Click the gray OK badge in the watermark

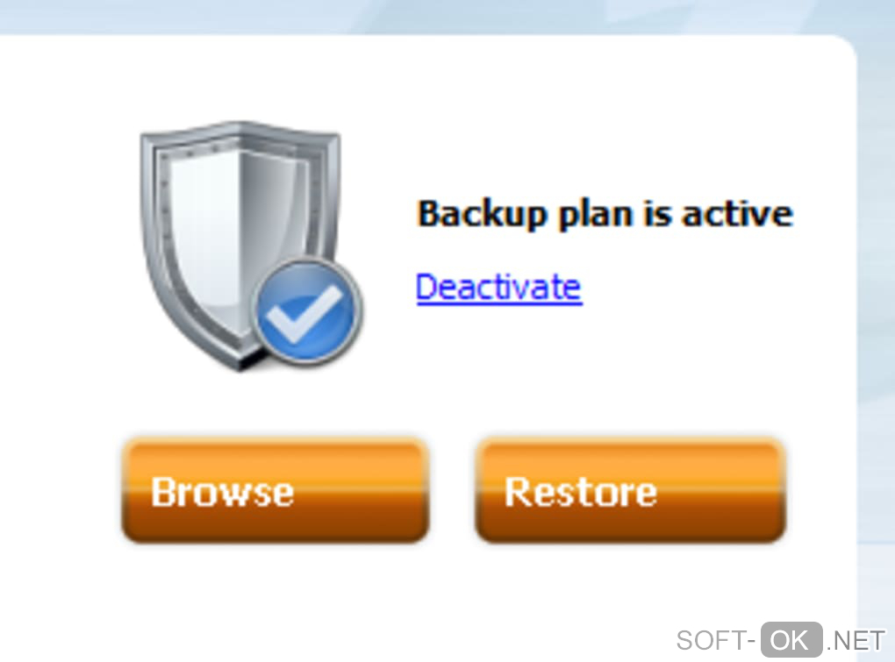(791, 640)
